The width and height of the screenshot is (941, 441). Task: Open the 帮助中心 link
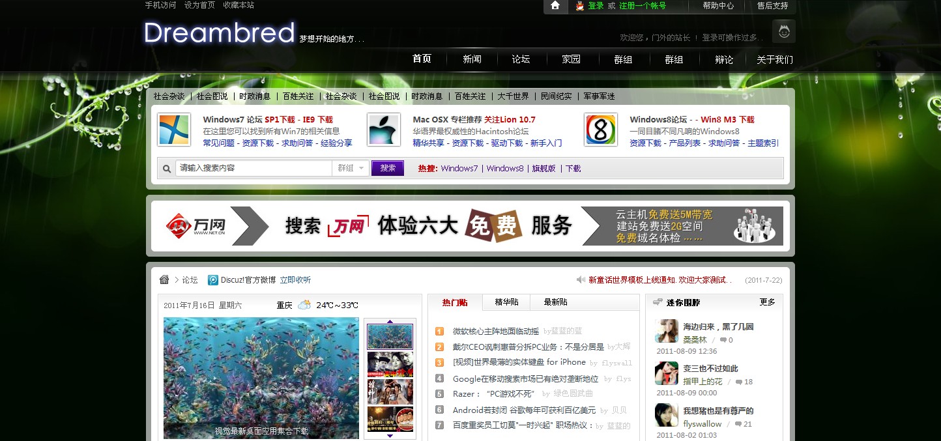(x=718, y=6)
